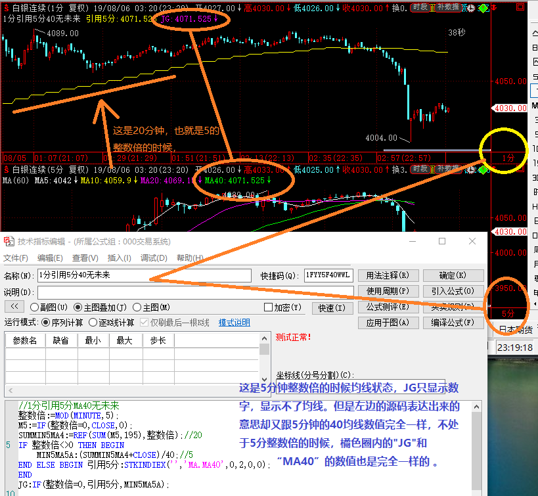Click the green diamond icon in the 1分 chart header
Viewport: 538px width, 496px height.
tap(483, 8)
